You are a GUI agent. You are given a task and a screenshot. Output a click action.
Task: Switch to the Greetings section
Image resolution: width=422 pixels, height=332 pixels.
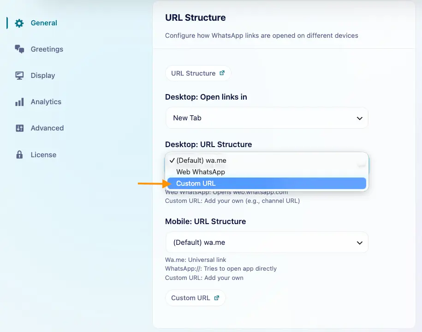pos(47,49)
